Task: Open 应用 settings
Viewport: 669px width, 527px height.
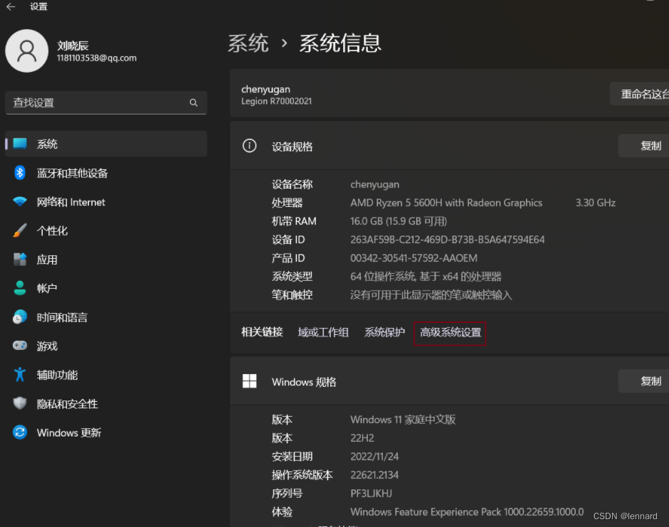Action: [47, 260]
